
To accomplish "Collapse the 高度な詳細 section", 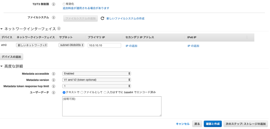I will 2,66.
